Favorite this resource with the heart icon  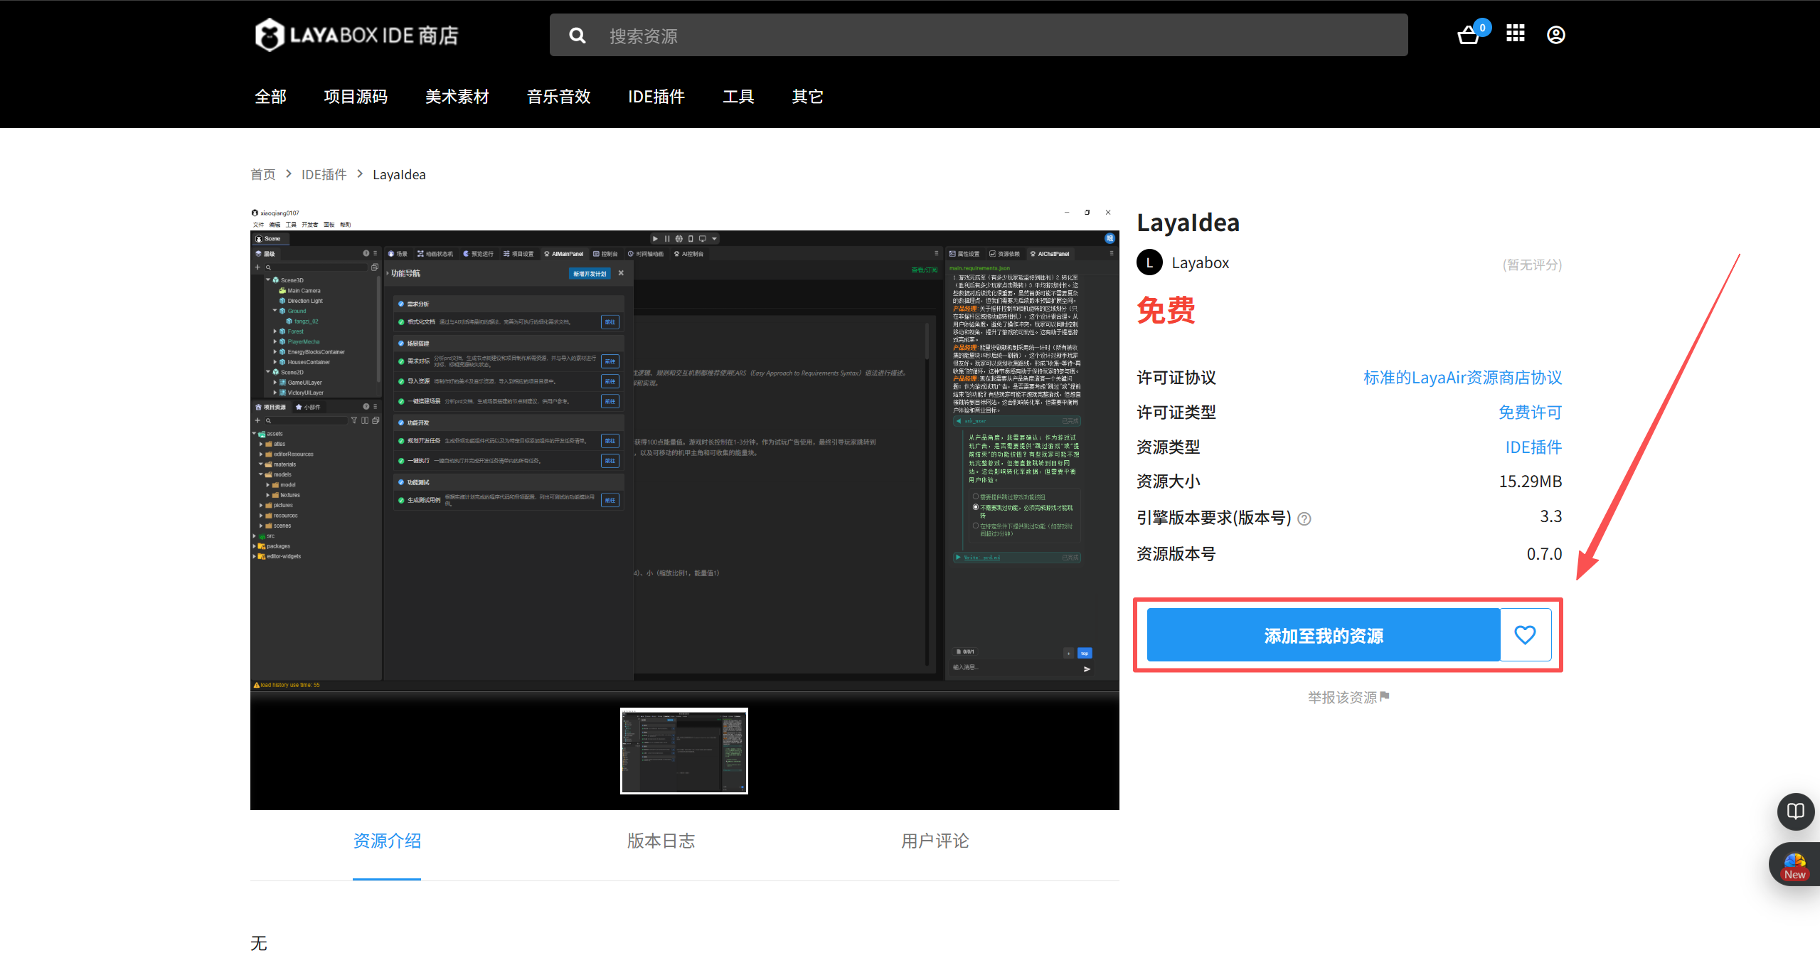[x=1526, y=634]
